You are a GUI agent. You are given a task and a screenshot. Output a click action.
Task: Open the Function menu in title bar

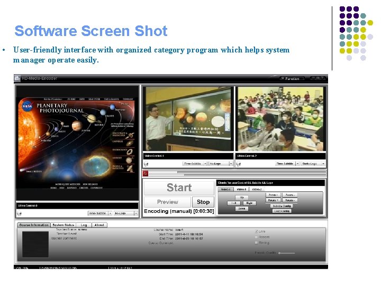pyautogui.click(x=292, y=78)
